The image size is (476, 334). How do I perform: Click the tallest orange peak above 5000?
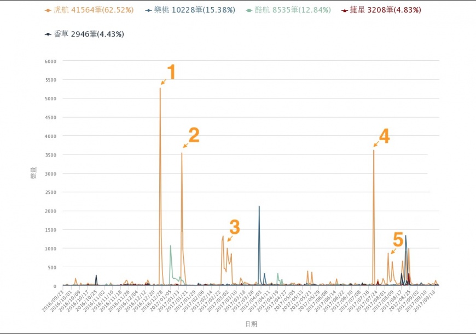pos(160,89)
